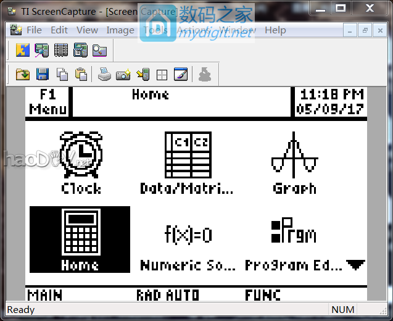
Task: Open the Image menu
Action: (120, 30)
